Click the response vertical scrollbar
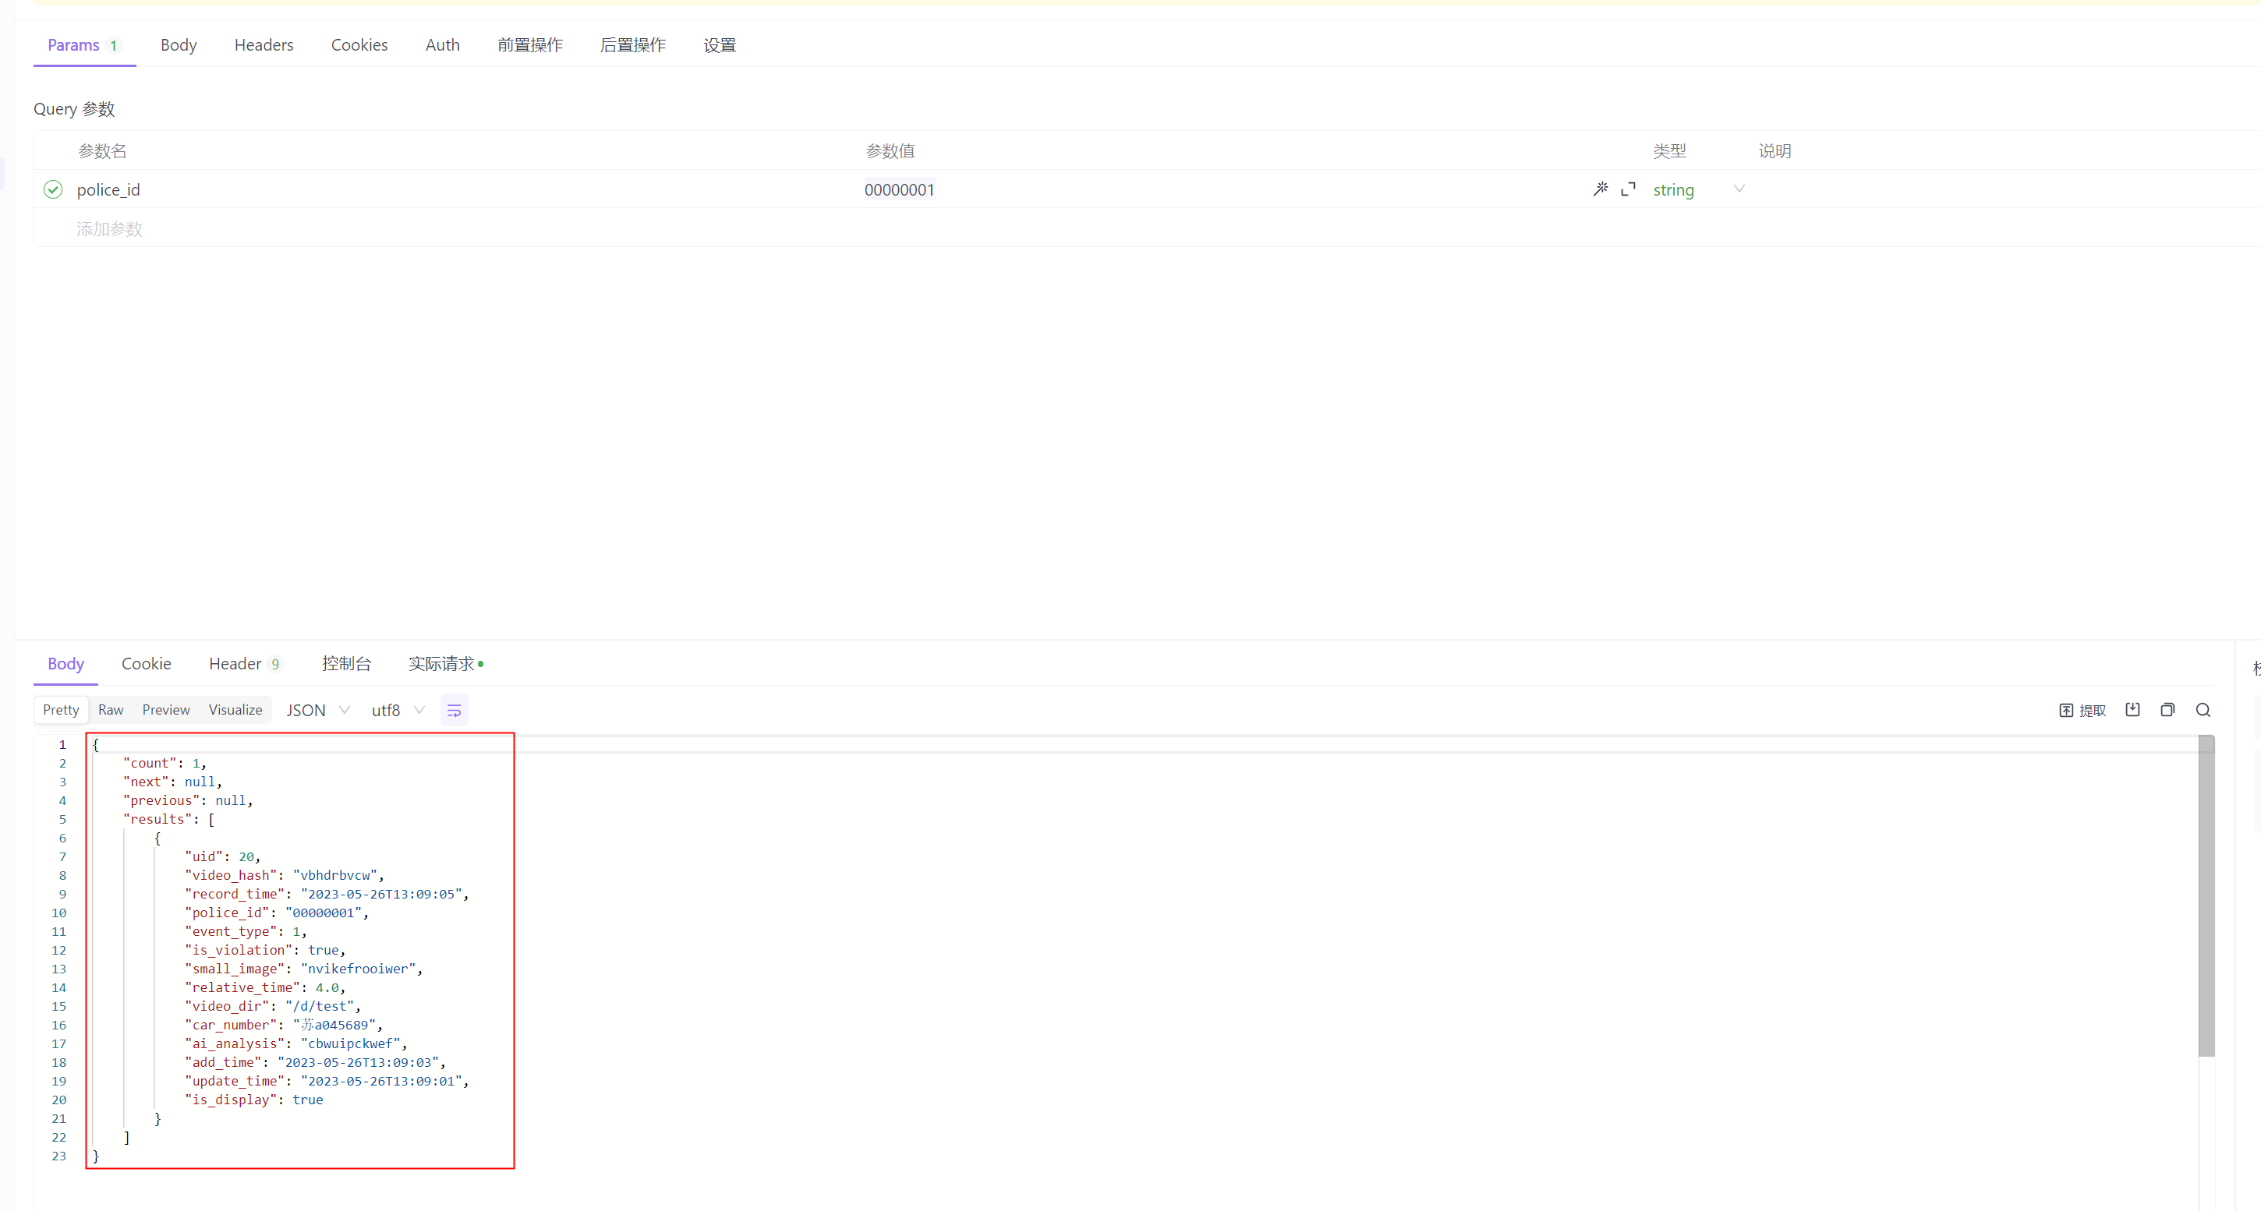The height and width of the screenshot is (1211, 2261). pyautogui.click(x=2206, y=896)
